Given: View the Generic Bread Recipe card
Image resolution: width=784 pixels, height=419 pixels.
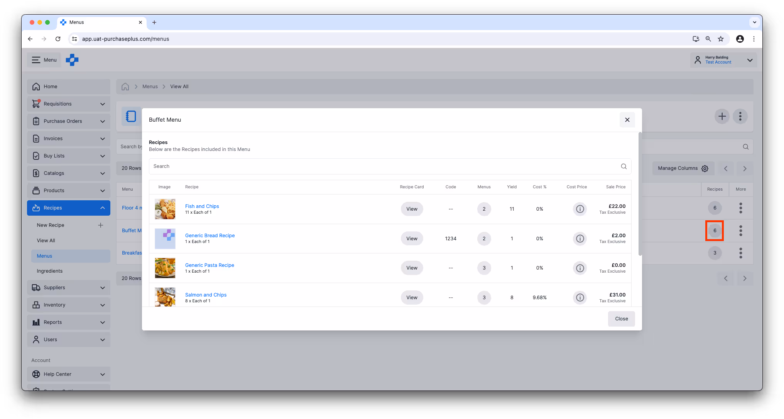Looking at the screenshot, I should (x=412, y=239).
